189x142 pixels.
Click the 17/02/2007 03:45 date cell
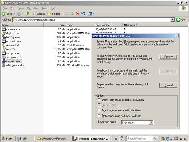click(106, 29)
